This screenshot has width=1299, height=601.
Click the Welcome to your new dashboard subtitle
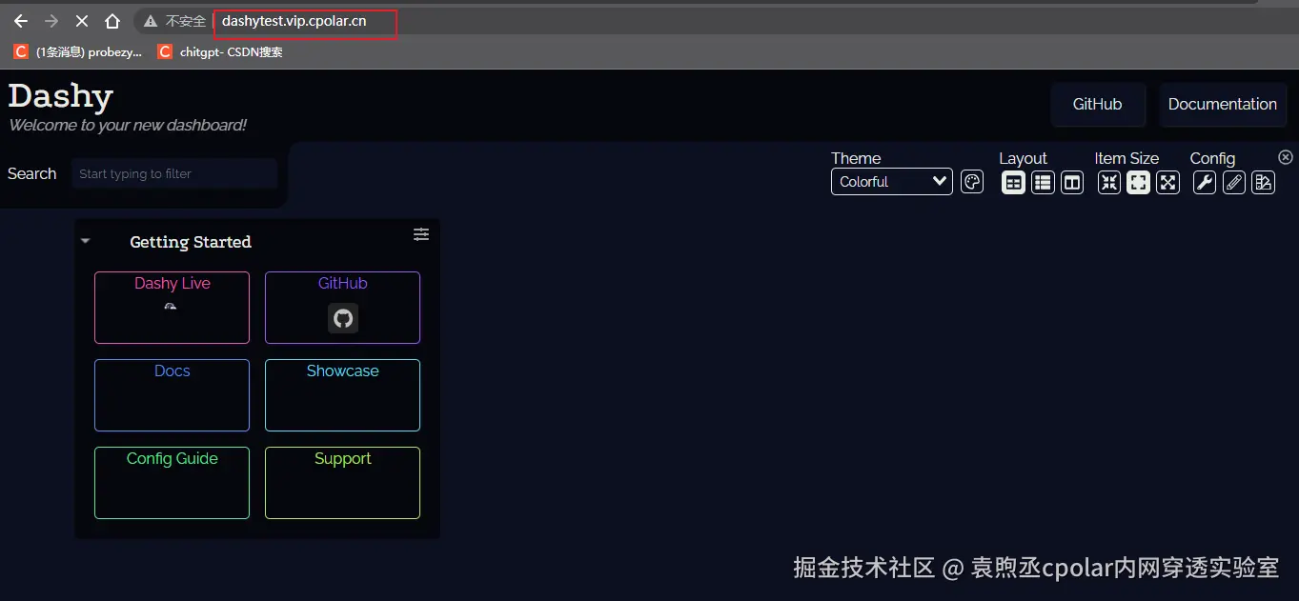pos(128,125)
